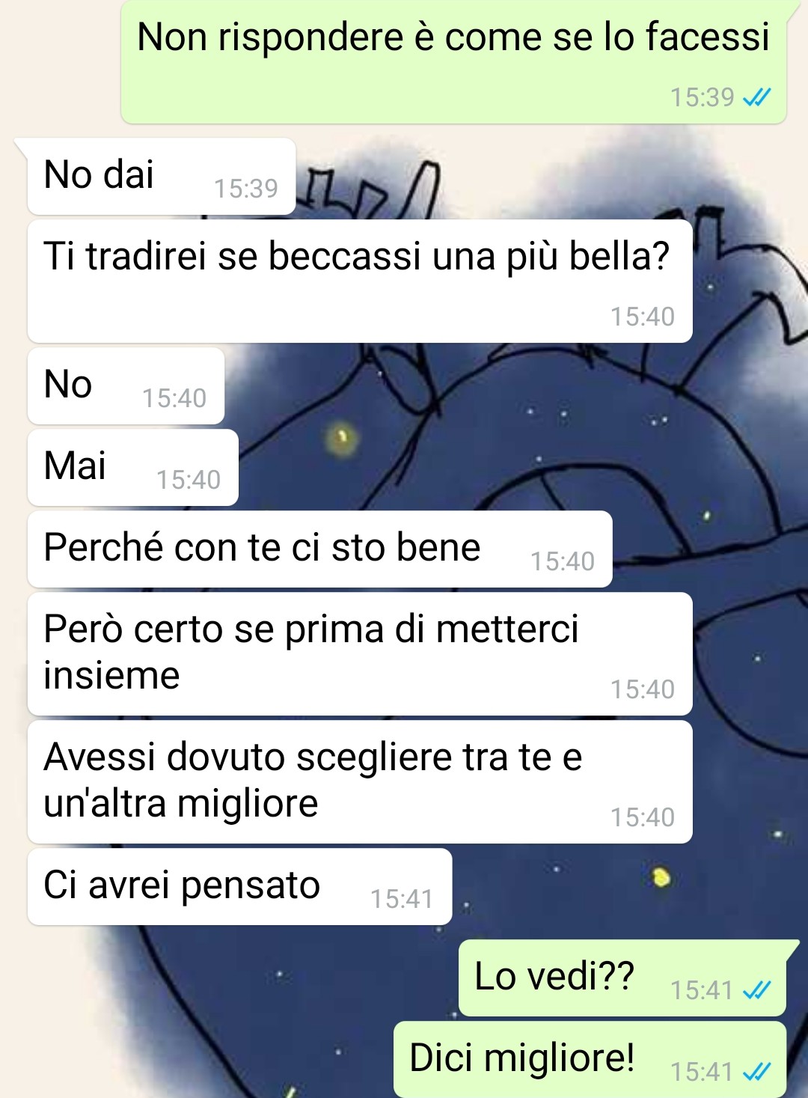Image resolution: width=808 pixels, height=1098 pixels.
Task: Tap the 'No' message bubble
Action: click(x=126, y=385)
